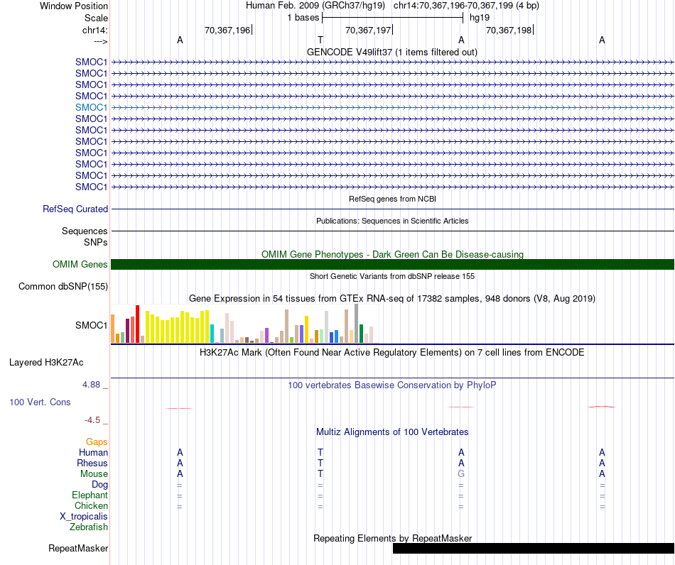
Task: Click the Common dbSNP(155) track label
Action: 63,286
